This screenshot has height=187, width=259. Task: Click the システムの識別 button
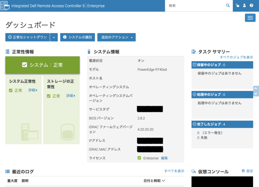click(x=77, y=37)
